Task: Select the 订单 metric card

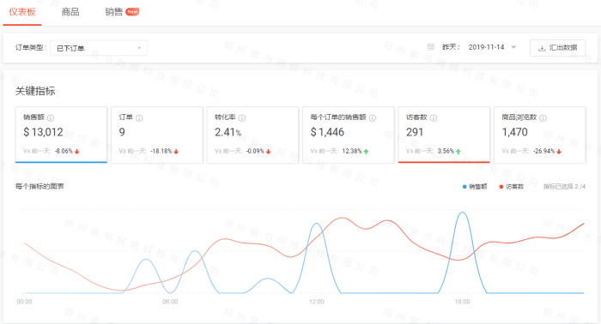Action: 157,135
